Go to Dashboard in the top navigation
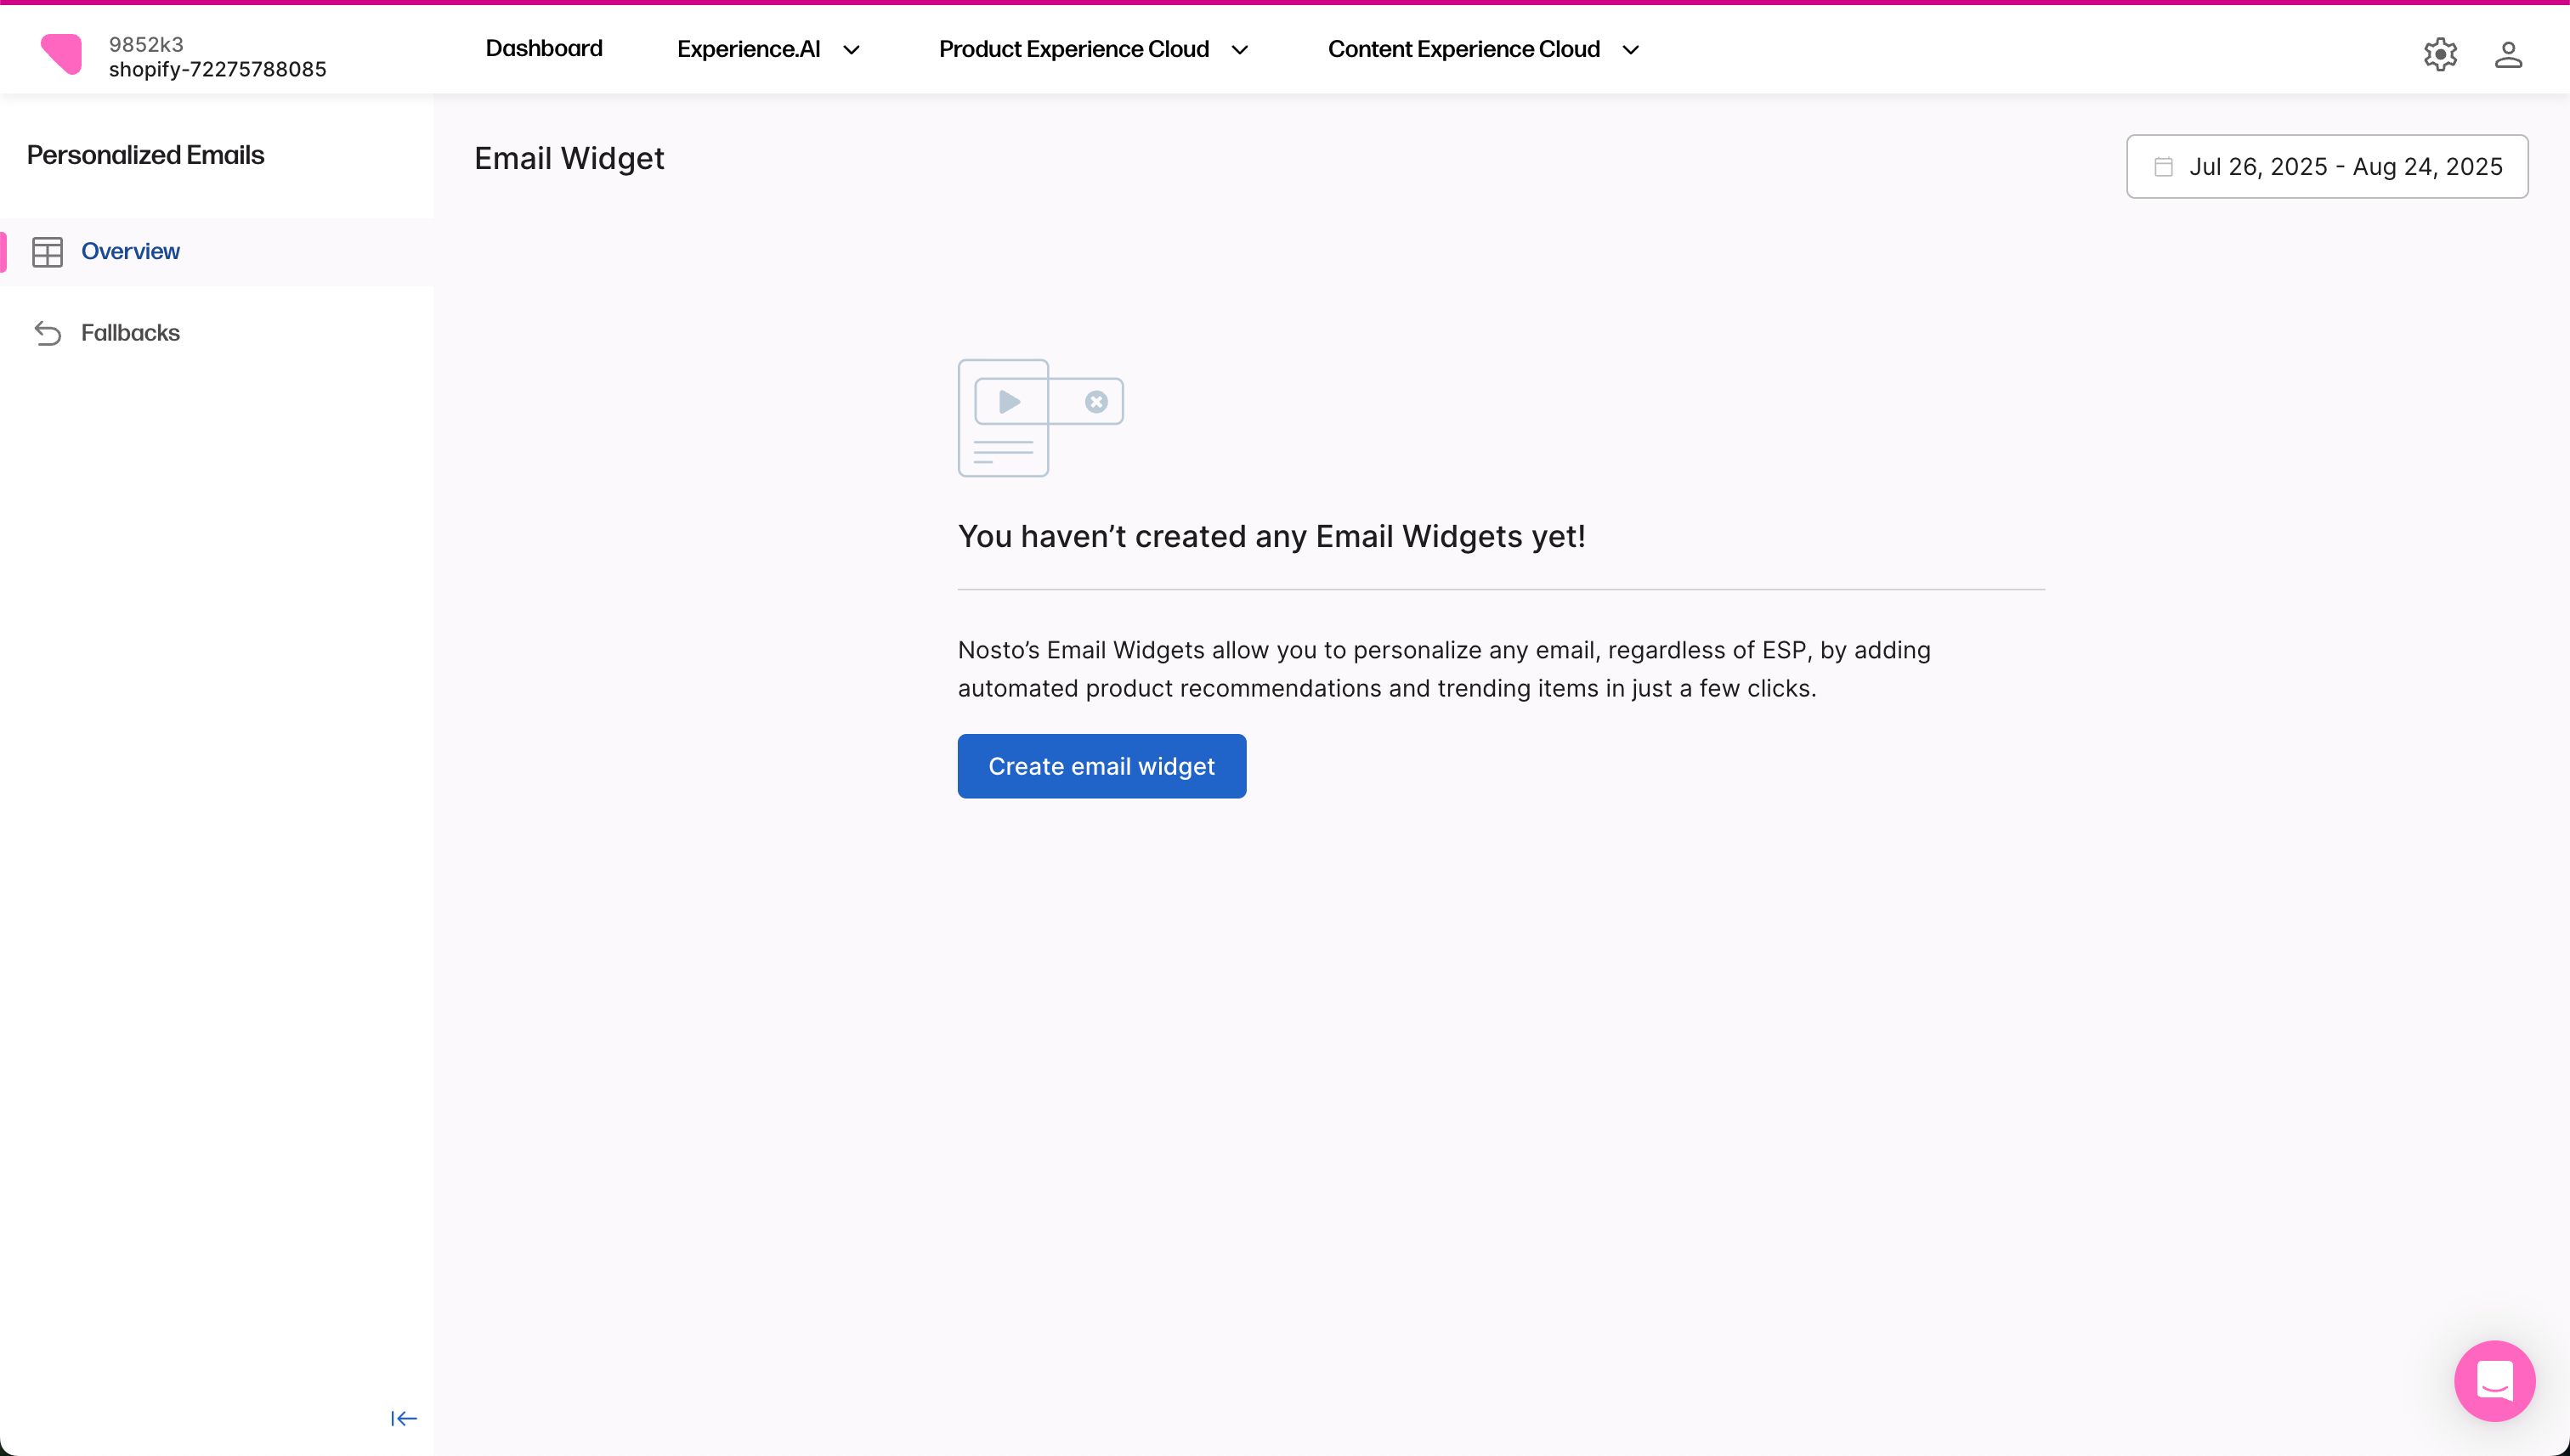Image resolution: width=2570 pixels, height=1456 pixels. click(543, 49)
